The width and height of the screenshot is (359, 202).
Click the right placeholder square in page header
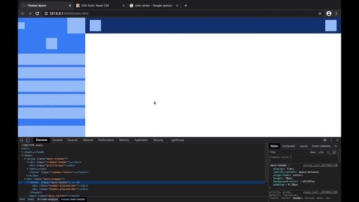pos(331,25)
